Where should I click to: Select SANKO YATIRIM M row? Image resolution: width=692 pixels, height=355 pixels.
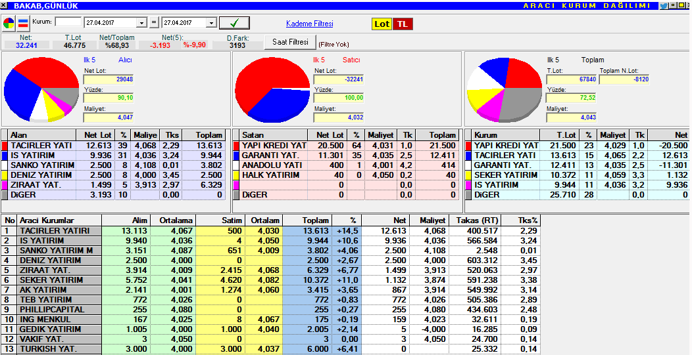[270, 250]
